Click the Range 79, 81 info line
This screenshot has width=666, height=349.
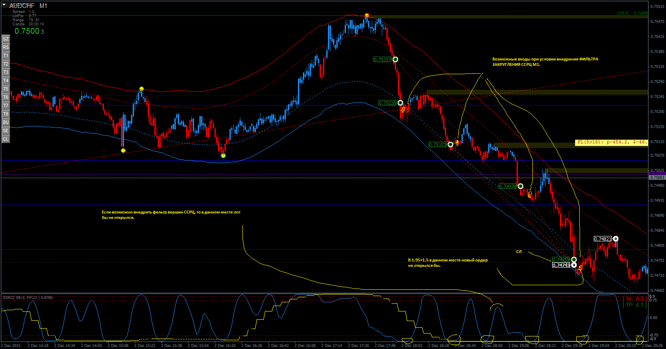pos(26,20)
